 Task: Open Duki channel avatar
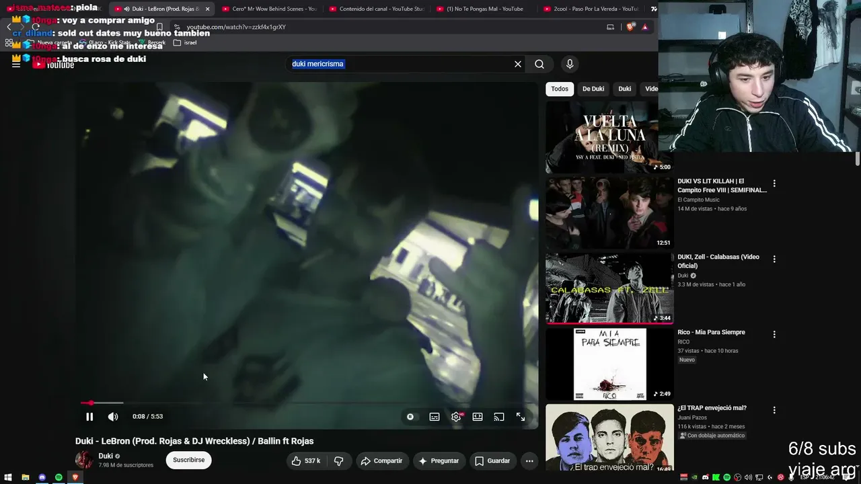pos(84,460)
